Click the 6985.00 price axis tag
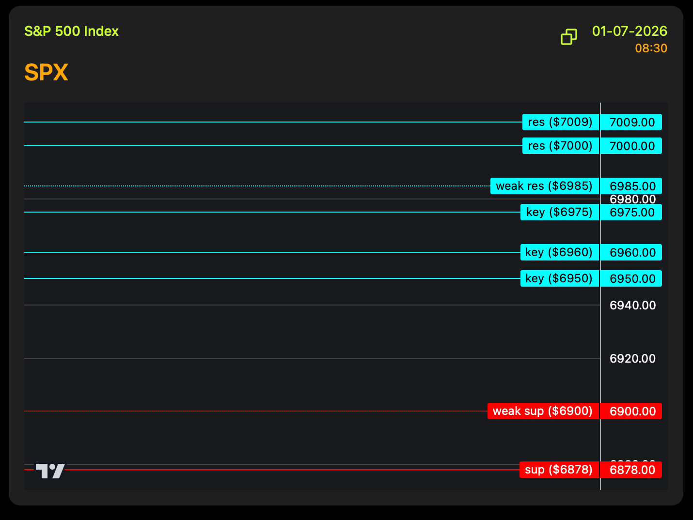This screenshot has height=520, width=693. 631,186
